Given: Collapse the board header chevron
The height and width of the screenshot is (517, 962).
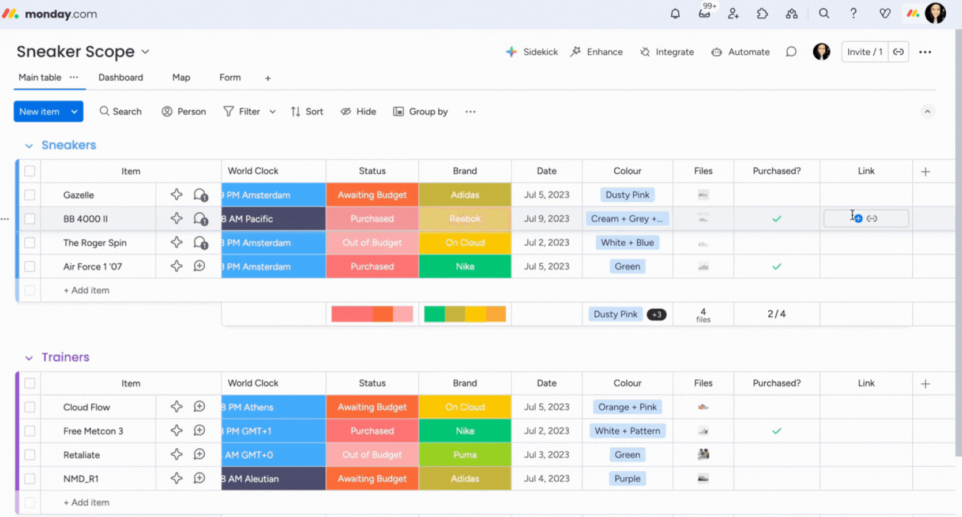Looking at the screenshot, I should coord(927,111).
